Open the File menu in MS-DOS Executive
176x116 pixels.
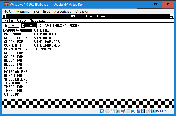pyautogui.click(x=9, y=21)
